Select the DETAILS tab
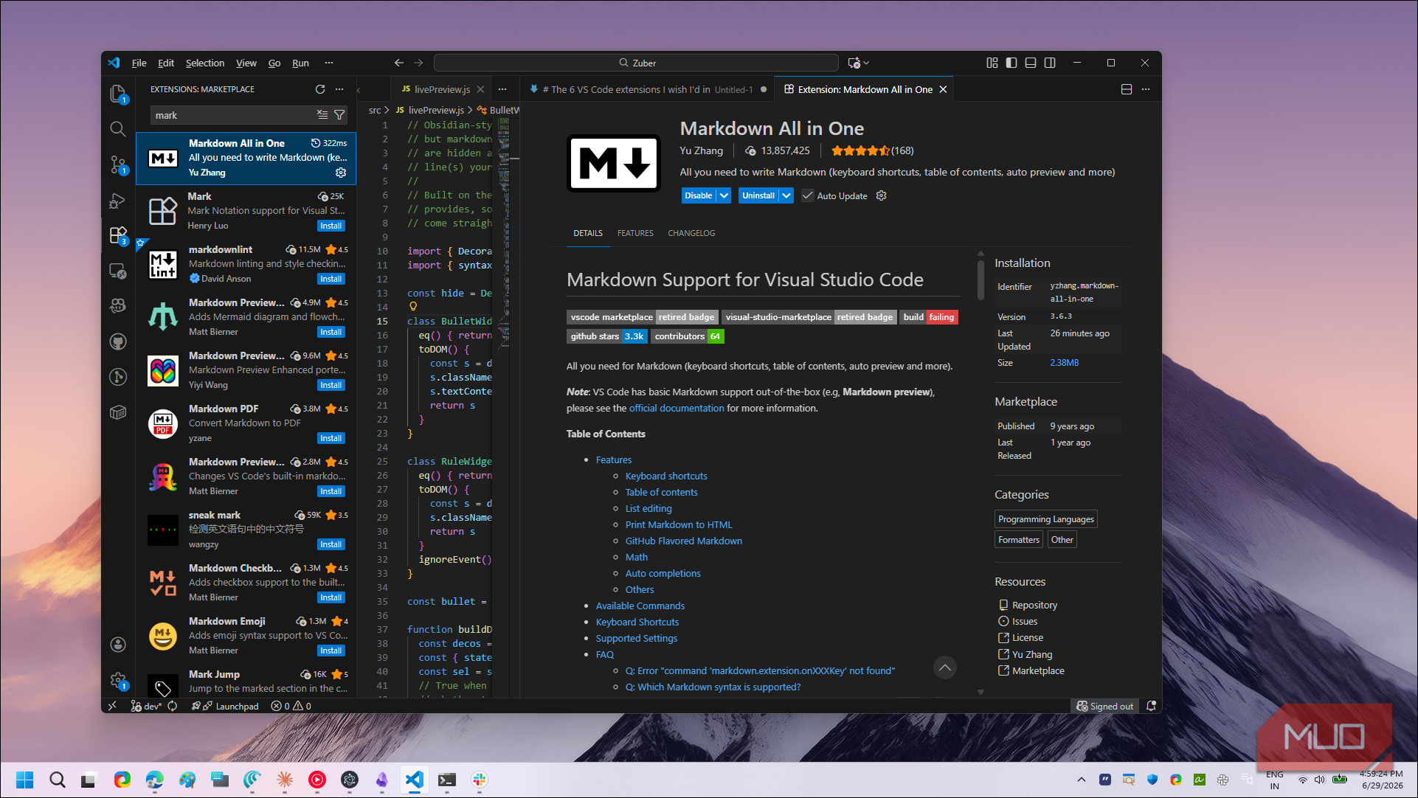This screenshot has width=1418, height=798. [588, 233]
